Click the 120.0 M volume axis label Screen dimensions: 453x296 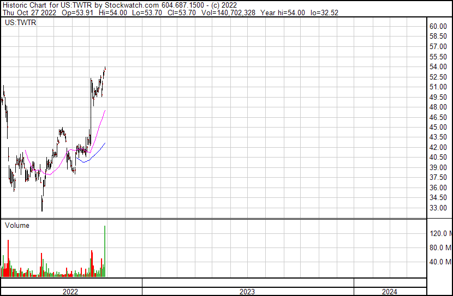tap(441, 233)
